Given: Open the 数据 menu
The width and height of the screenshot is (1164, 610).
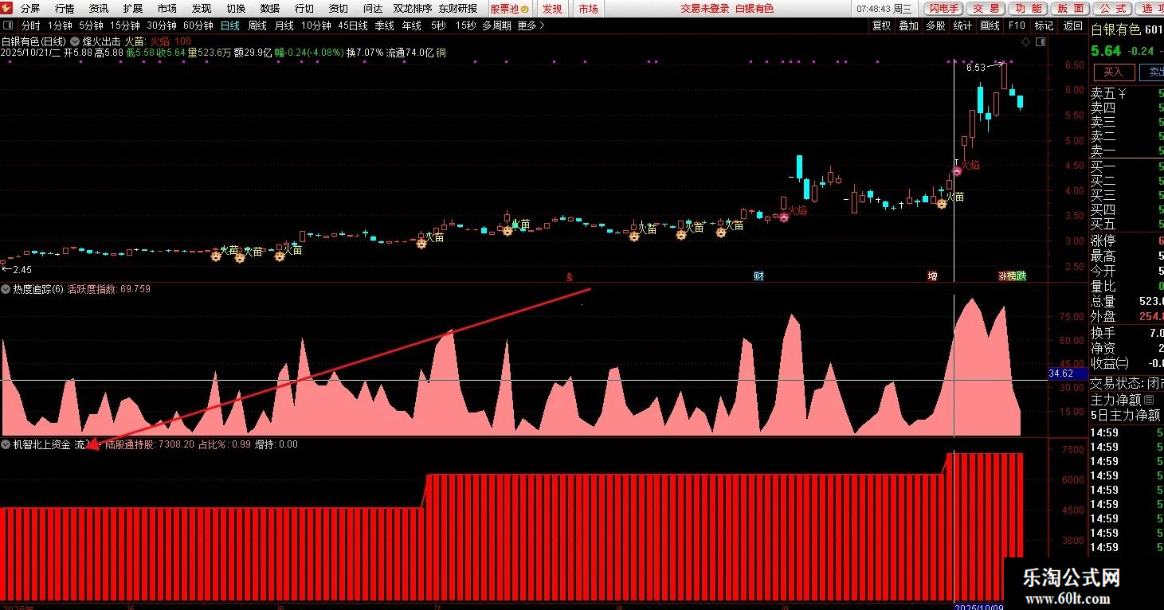Looking at the screenshot, I should tap(270, 9).
